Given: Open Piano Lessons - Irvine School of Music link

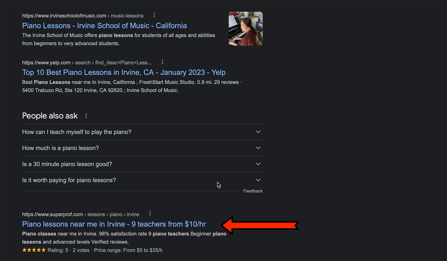Looking at the screenshot, I should point(104,26).
